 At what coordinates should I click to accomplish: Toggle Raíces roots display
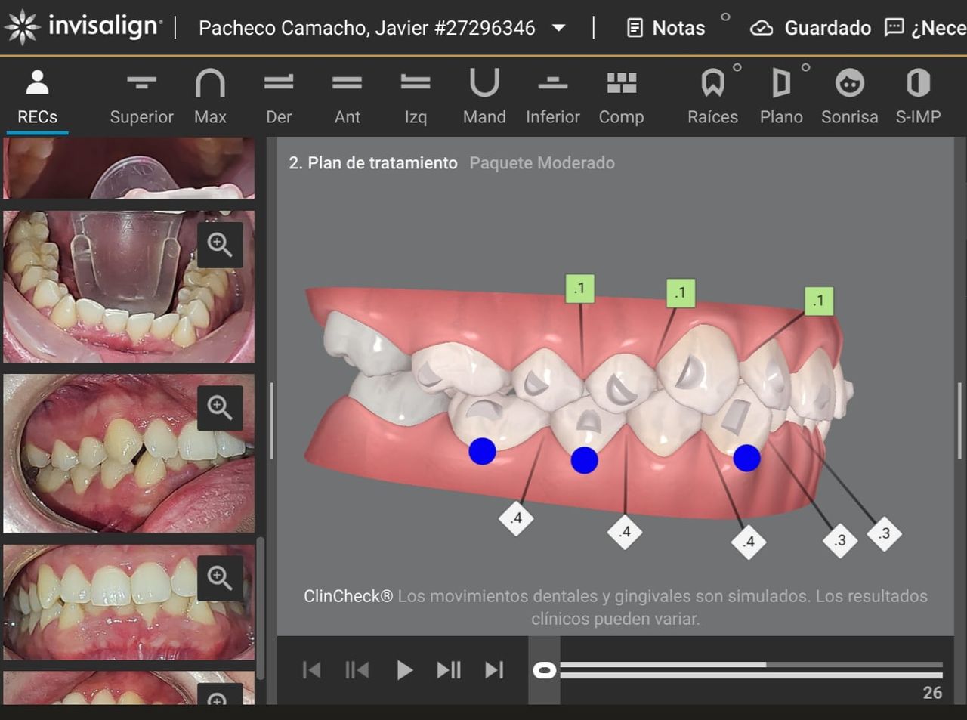click(x=712, y=97)
